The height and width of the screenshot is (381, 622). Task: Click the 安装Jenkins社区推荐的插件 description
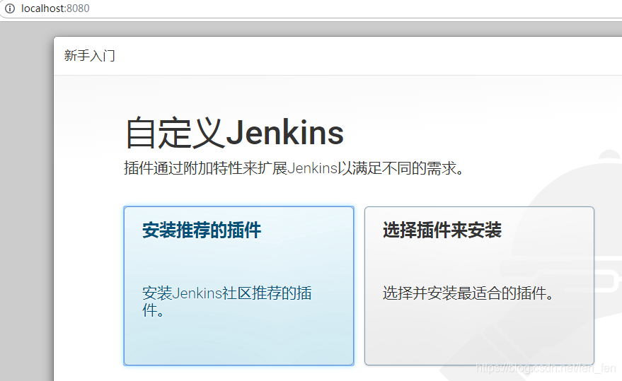coord(227,301)
